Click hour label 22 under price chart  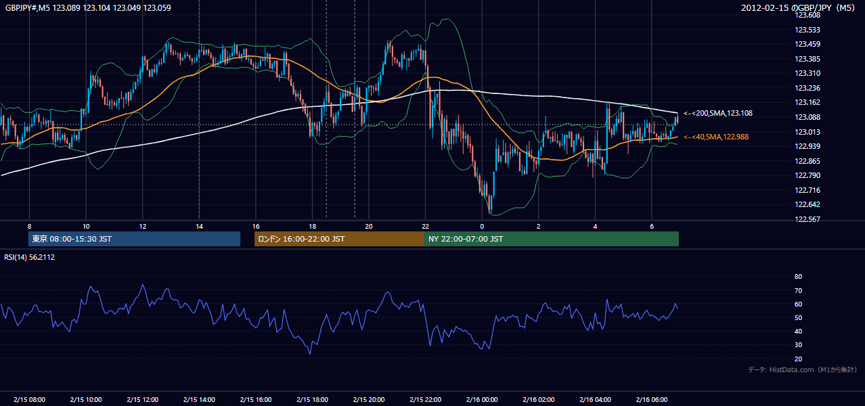[x=426, y=226]
